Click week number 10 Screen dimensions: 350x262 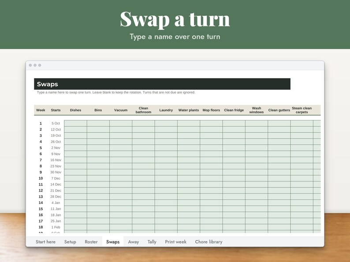tap(41, 178)
